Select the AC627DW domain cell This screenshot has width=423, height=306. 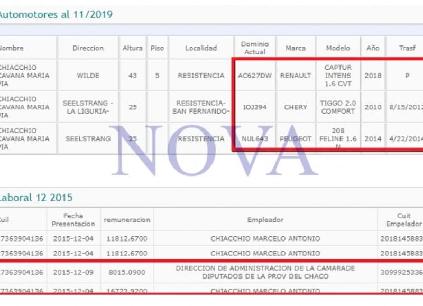tap(254, 76)
